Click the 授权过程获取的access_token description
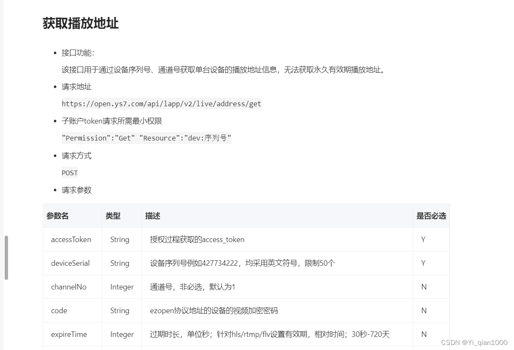514x350 pixels. point(197,240)
